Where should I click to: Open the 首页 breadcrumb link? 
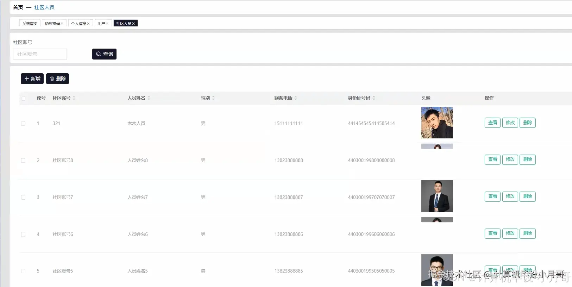point(18,7)
